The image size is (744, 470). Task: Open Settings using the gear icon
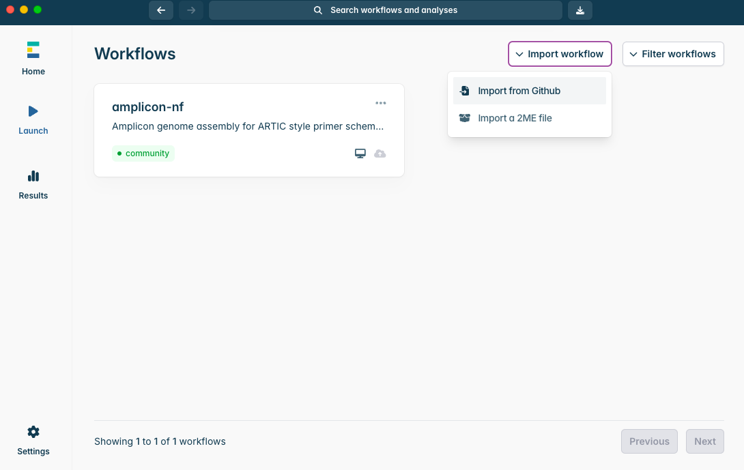pyautogui.click(x=33, y=432)
